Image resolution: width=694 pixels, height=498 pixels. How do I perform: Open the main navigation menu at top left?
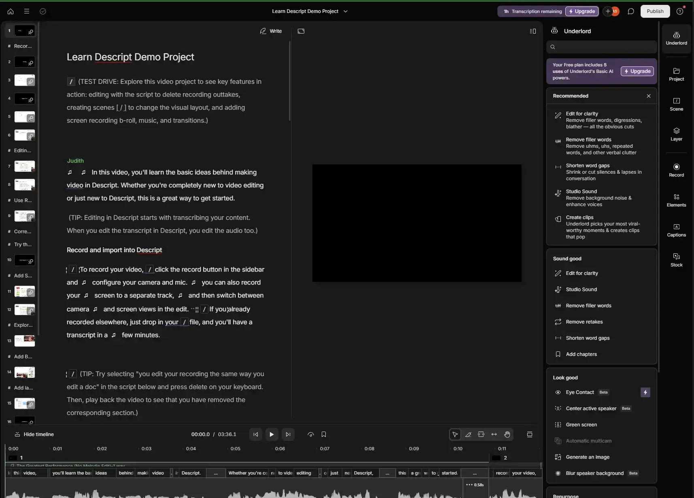point(26,11)
